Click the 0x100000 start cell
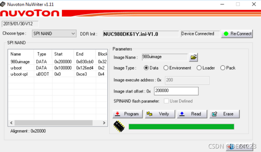The width and height of the screenshot is (261, 152). [x=63, y=68]
